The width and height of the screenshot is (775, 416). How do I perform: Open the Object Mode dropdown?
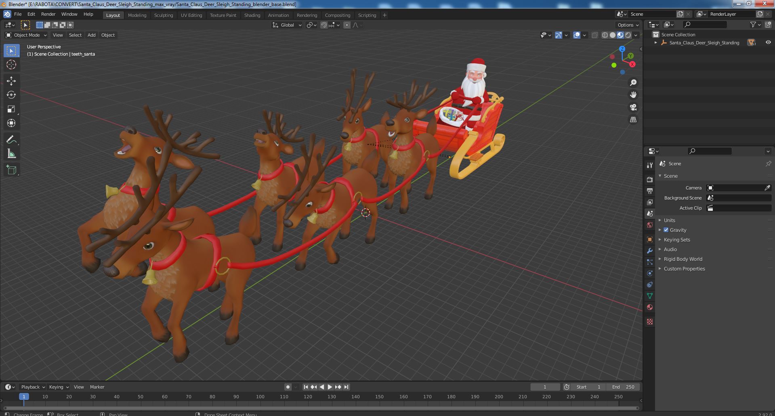26,35
